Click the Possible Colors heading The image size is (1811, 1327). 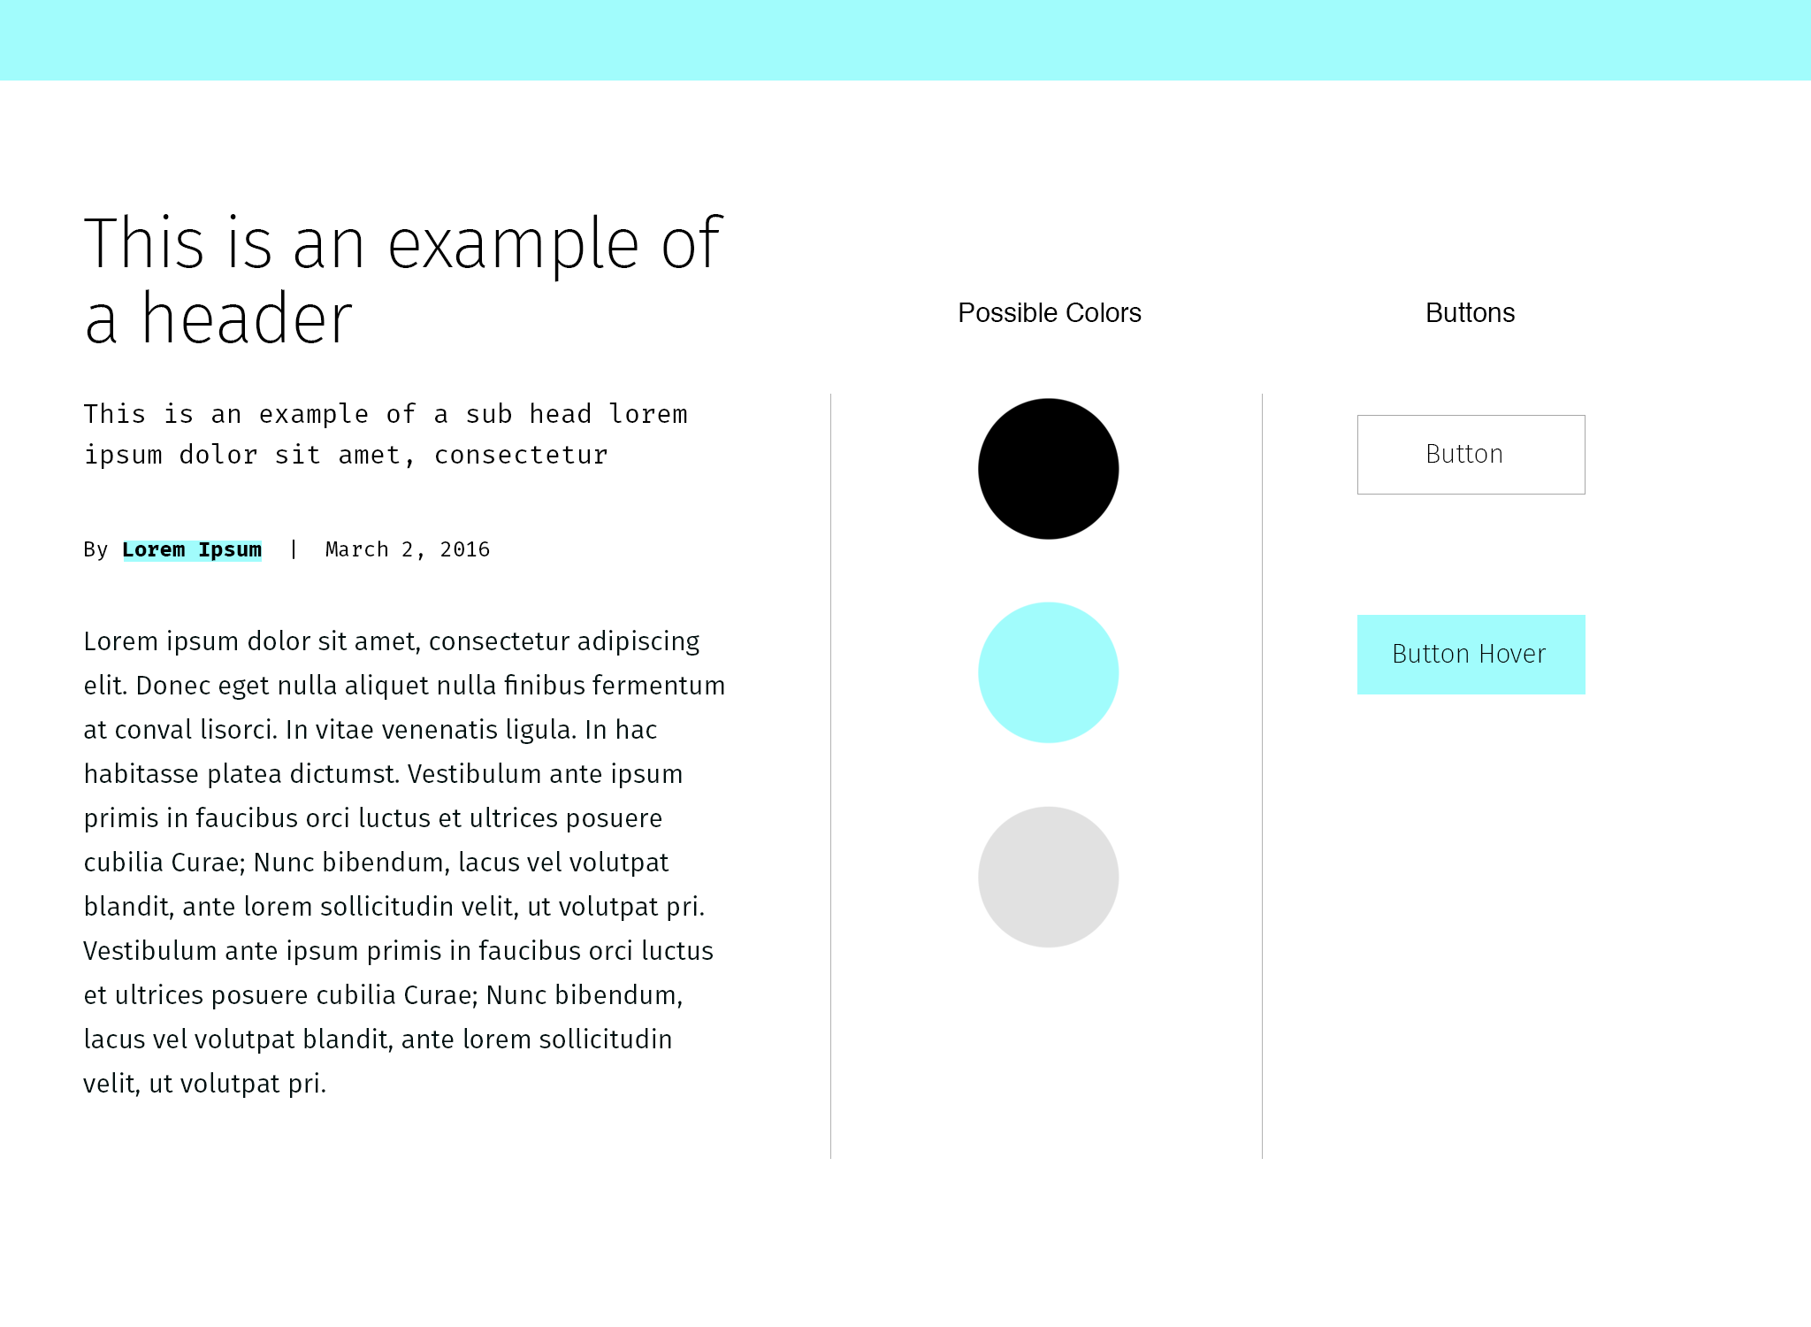click(x=1050, y=313)
